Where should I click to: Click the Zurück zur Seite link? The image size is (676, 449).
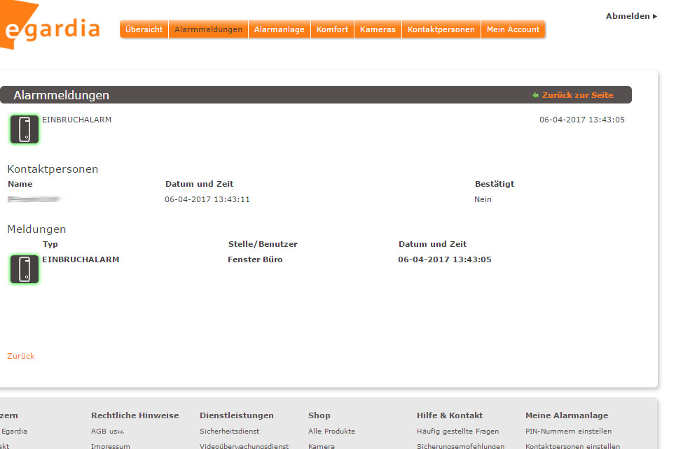coord(577,95)
